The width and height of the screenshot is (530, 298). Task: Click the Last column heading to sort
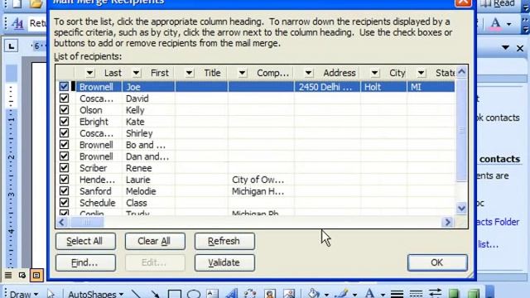[x=113, y=73]
